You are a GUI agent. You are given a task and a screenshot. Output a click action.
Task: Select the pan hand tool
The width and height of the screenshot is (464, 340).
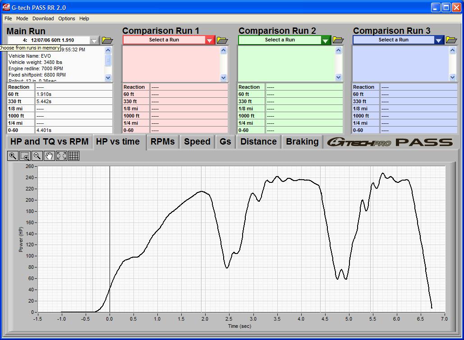tap(49, 156)
